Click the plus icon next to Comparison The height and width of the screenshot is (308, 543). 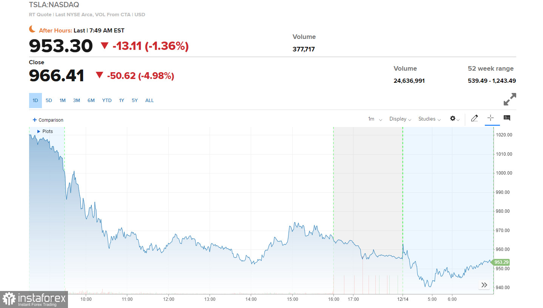35,120
